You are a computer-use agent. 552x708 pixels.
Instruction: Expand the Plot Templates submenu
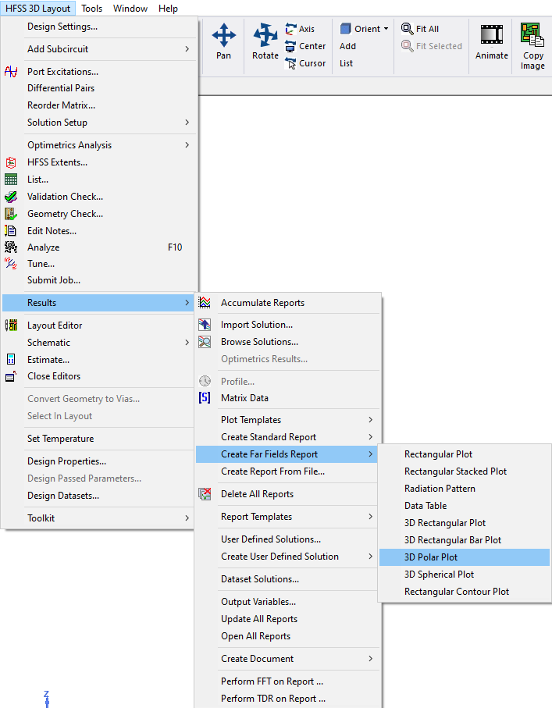(x=370, y=420)
